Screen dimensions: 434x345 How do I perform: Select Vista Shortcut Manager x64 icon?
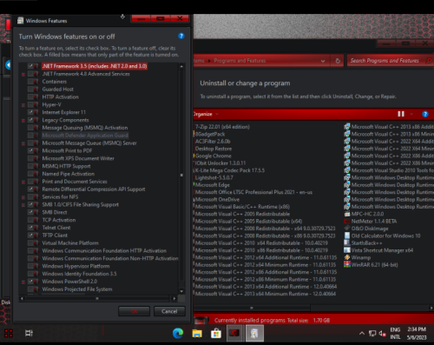tap(347, 250)
